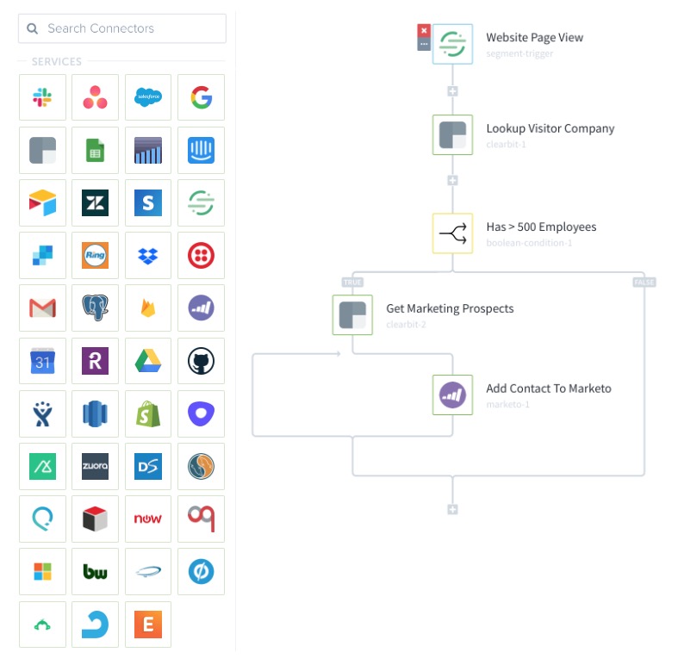Image resolution: width=684 pixels, height=665 pixels.
Task: Pick the Google connector icon
Action: pos(201,97)
